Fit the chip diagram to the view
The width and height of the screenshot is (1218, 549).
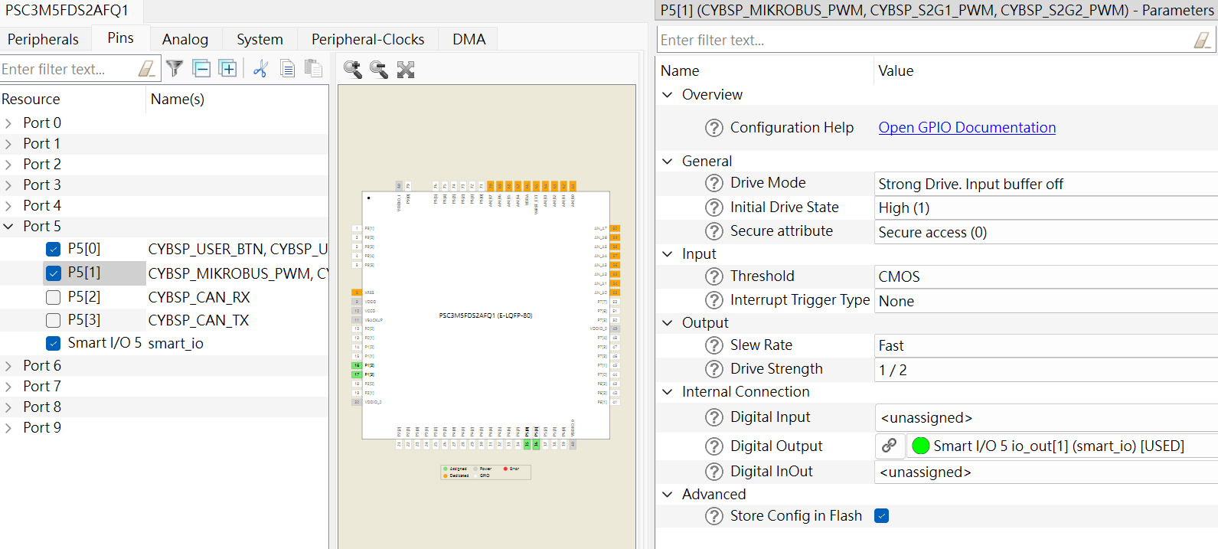tap(406, 70)
